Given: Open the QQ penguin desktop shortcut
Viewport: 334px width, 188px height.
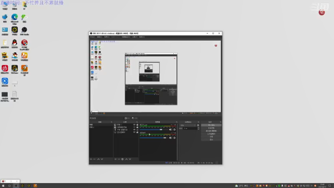Looking at the screenshot, I should [x=15, y=44].
